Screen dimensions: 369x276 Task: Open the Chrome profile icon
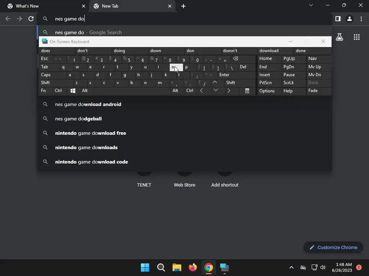(x=350, y=19)
